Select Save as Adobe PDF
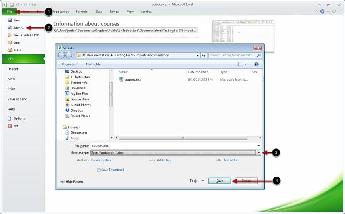345x214 pixels. (x=23, y=35)
